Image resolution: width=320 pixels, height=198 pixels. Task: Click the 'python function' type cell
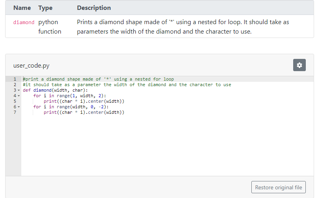[50, 27]
